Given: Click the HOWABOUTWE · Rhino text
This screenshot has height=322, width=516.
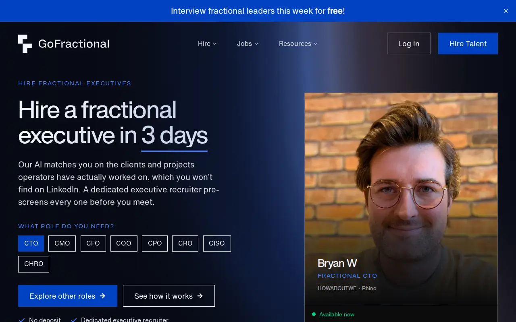Looking at the screenshot, I should point(347,288).
